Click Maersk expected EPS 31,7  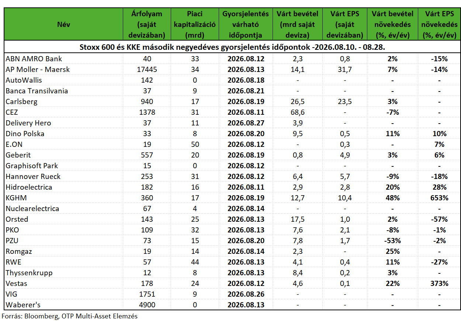pyautogui.click(x=345, y=69)
